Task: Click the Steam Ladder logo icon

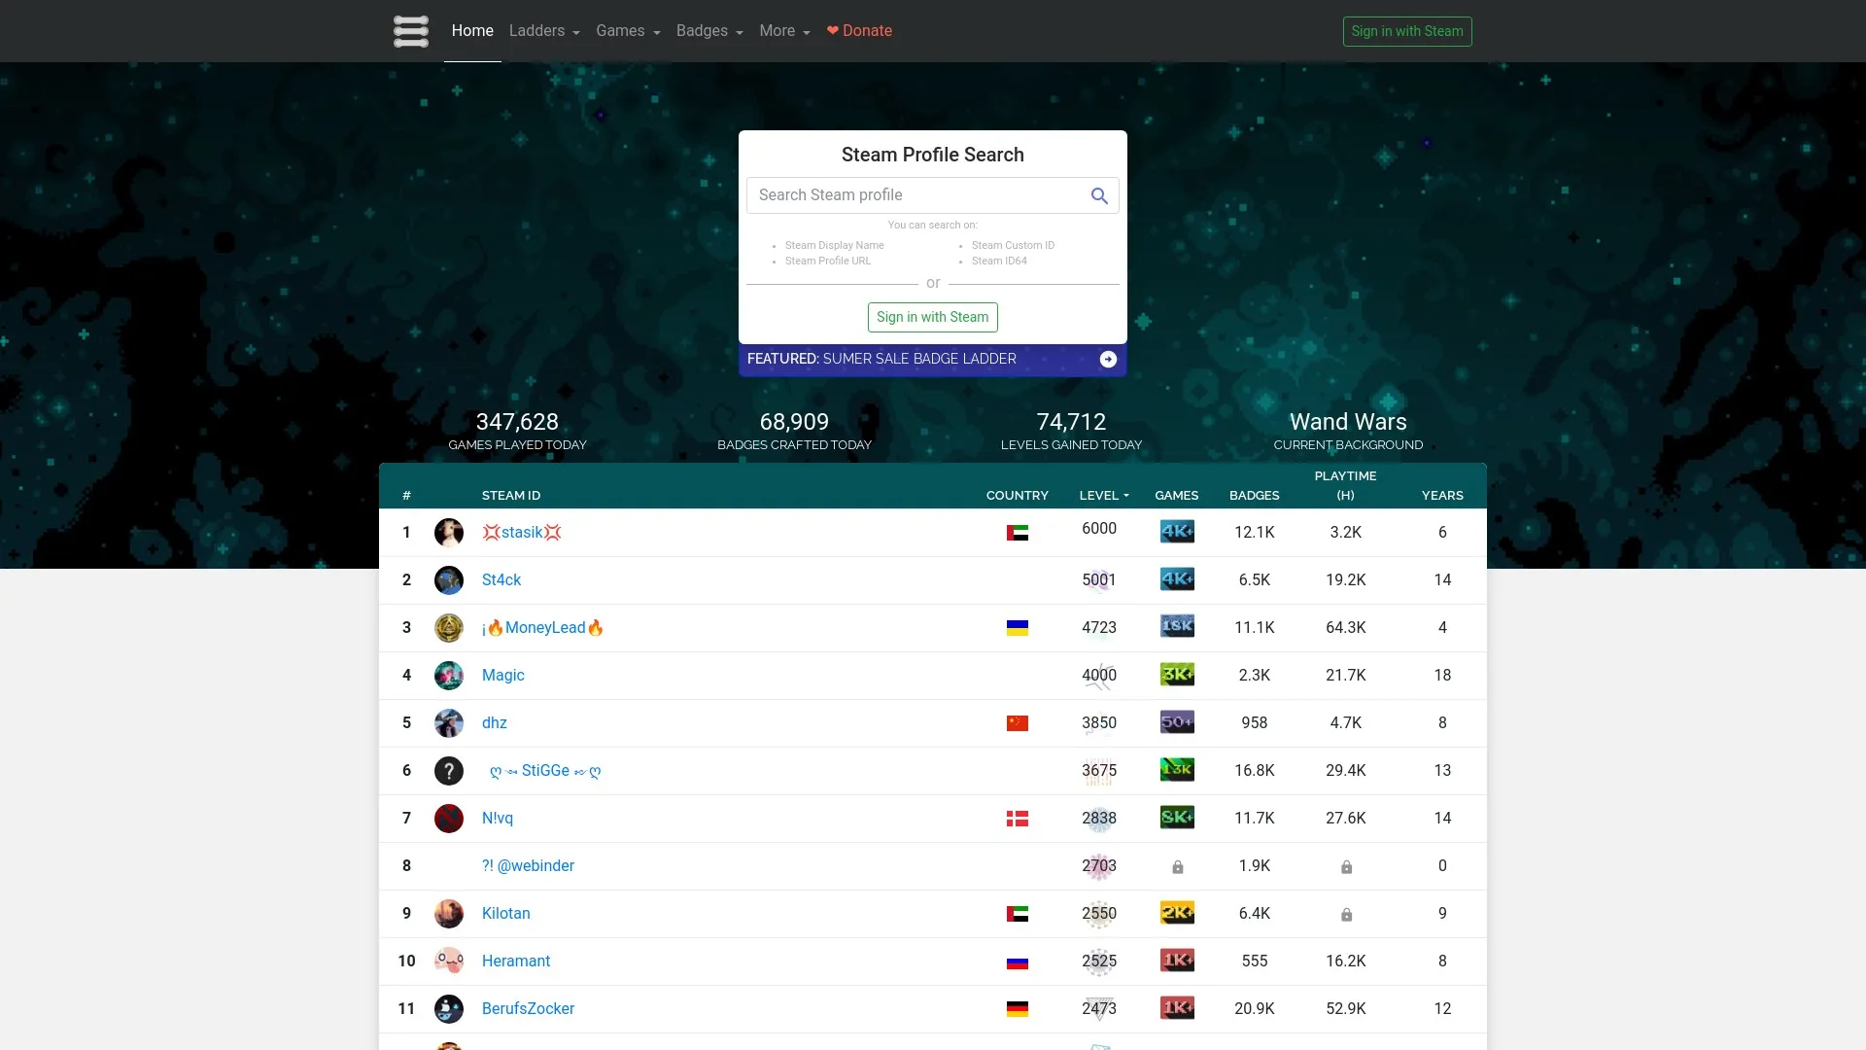Action: 410,31
